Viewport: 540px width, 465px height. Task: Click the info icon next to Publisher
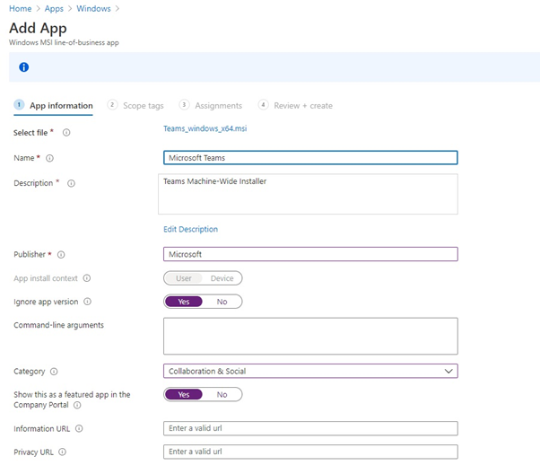point(61,255)
